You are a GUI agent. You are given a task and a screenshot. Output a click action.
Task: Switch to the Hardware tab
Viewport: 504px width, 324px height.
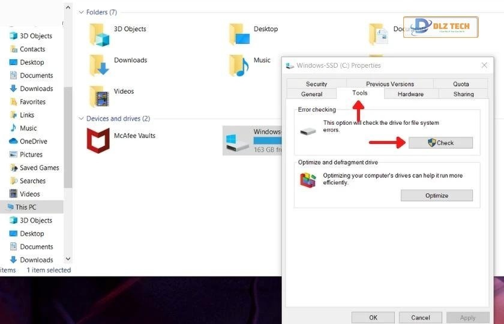410,94
